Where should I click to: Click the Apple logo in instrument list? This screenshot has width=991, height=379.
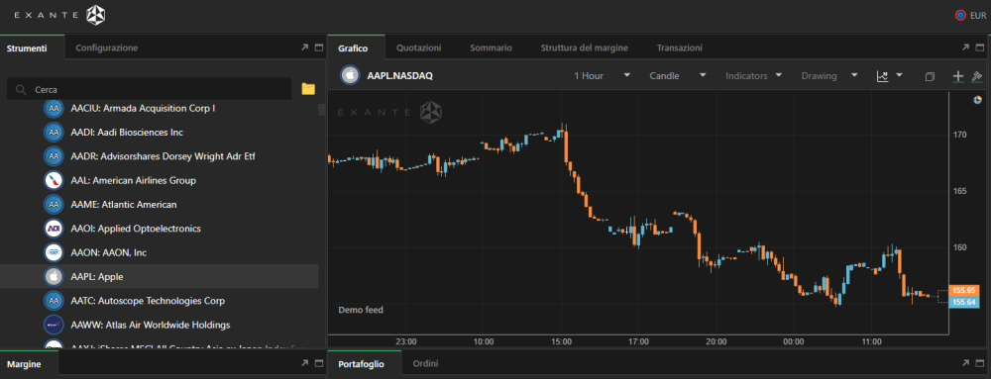[54, 276]
